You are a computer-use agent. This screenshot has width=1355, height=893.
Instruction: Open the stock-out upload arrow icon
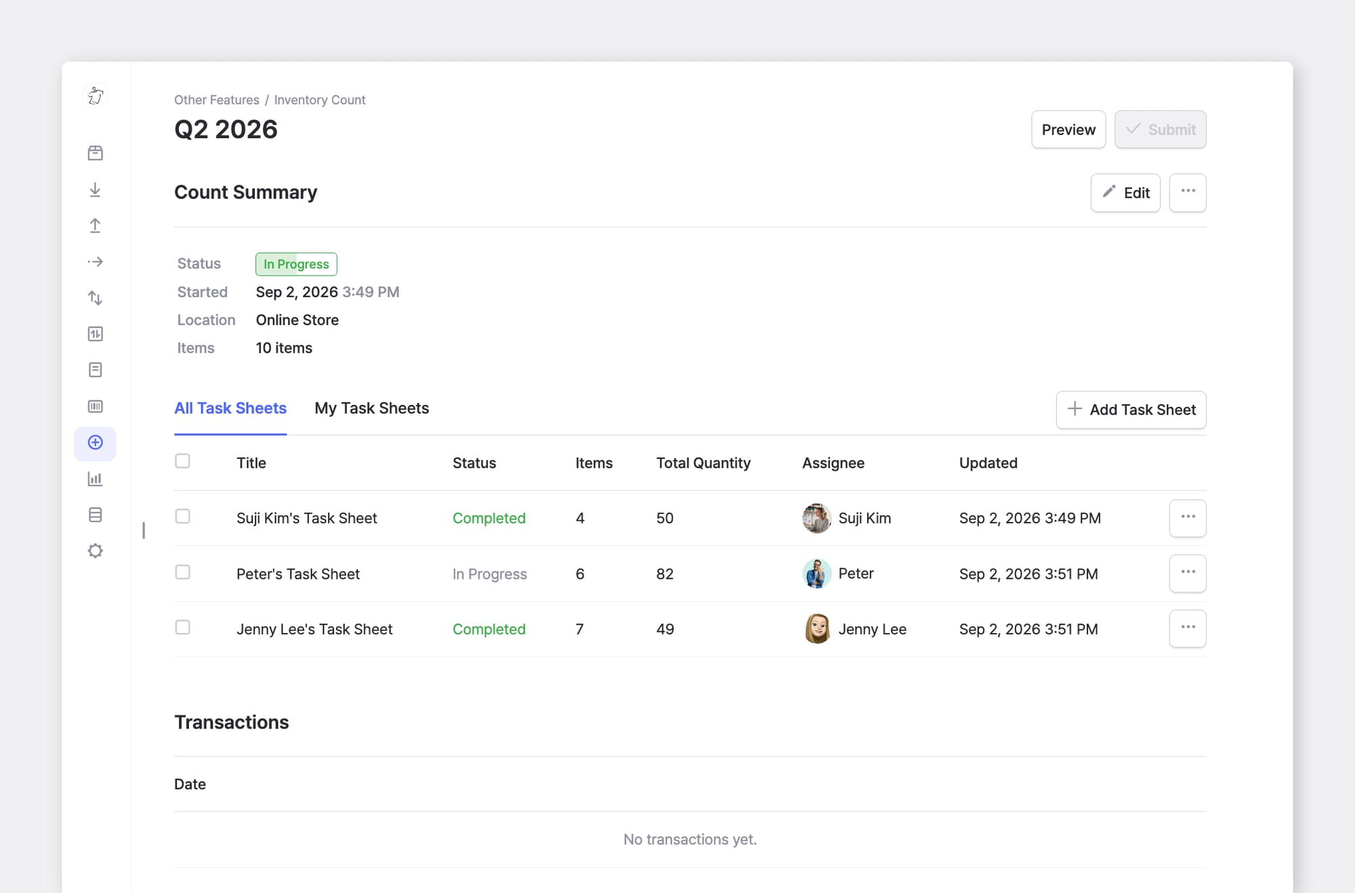point(96,225)
